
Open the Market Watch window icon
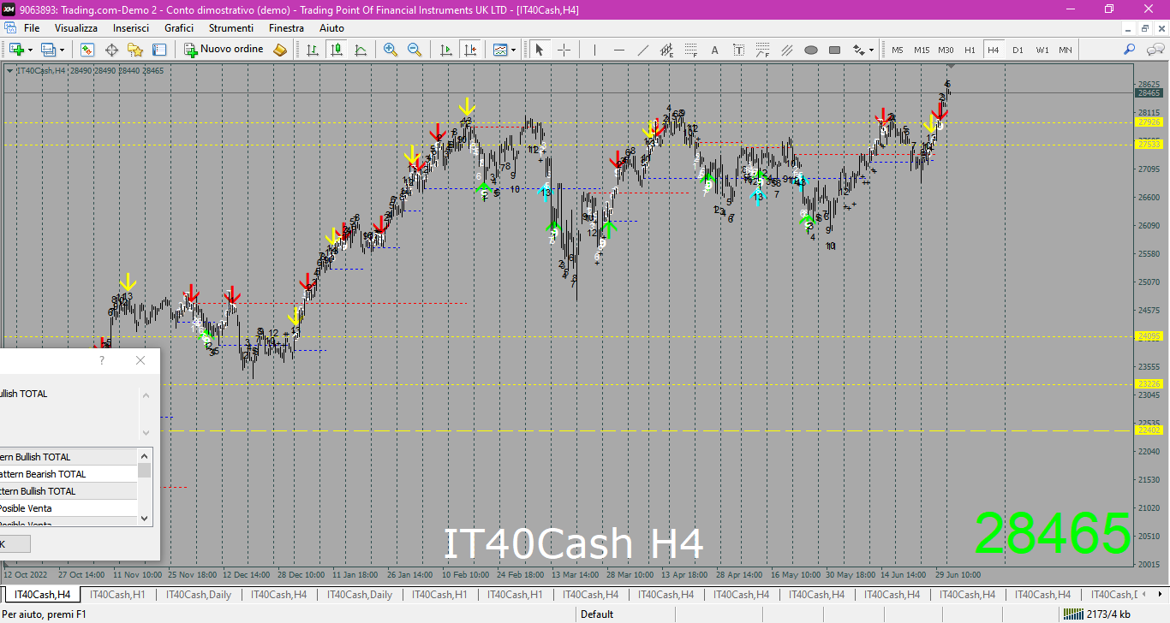(x=87, y=50)
